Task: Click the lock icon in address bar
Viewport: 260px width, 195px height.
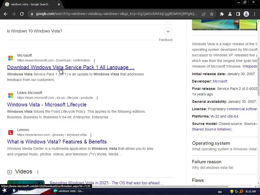Action: 32,14
